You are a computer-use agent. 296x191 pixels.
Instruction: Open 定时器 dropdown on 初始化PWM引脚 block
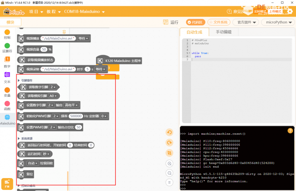104,116
